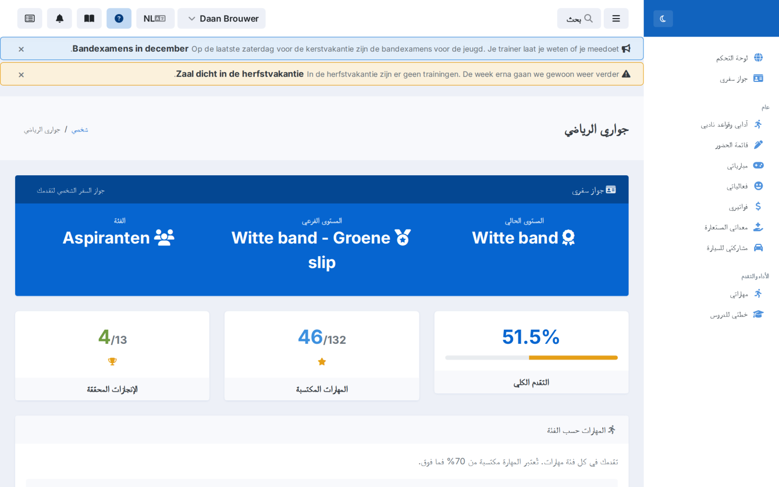The height and width of the screenshot is (487, 779).
Task: Click the التقدم الكلي card label
Action: tap(531, 382)
